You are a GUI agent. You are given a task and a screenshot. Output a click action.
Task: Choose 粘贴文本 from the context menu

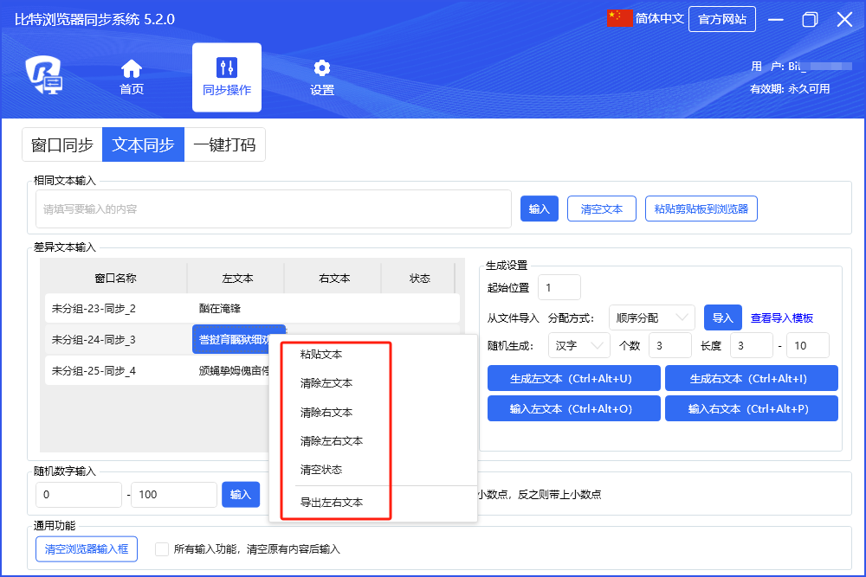(320, 354)
